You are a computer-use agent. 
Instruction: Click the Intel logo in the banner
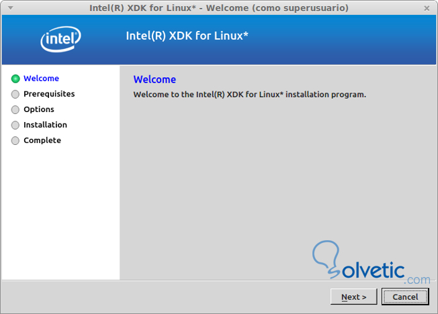point(60,39)
